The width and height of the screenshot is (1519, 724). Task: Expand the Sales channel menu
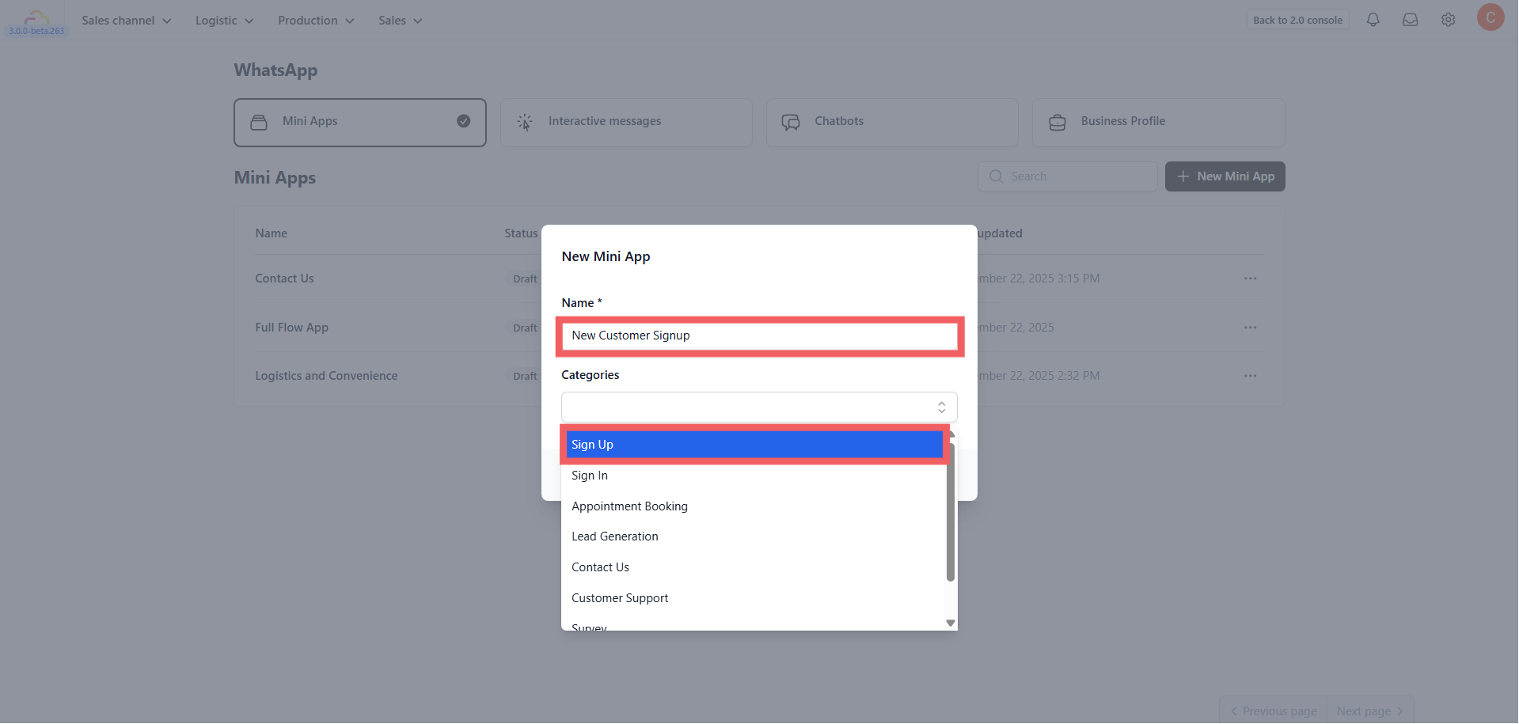127,21
